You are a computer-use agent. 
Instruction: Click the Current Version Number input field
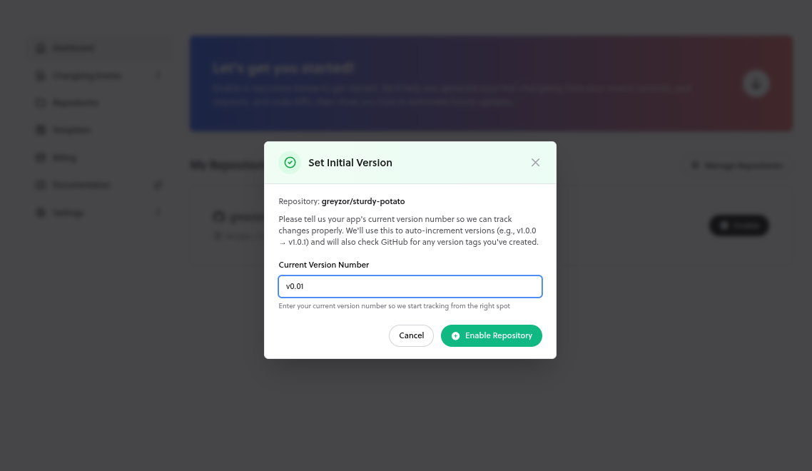click(410, 286)
